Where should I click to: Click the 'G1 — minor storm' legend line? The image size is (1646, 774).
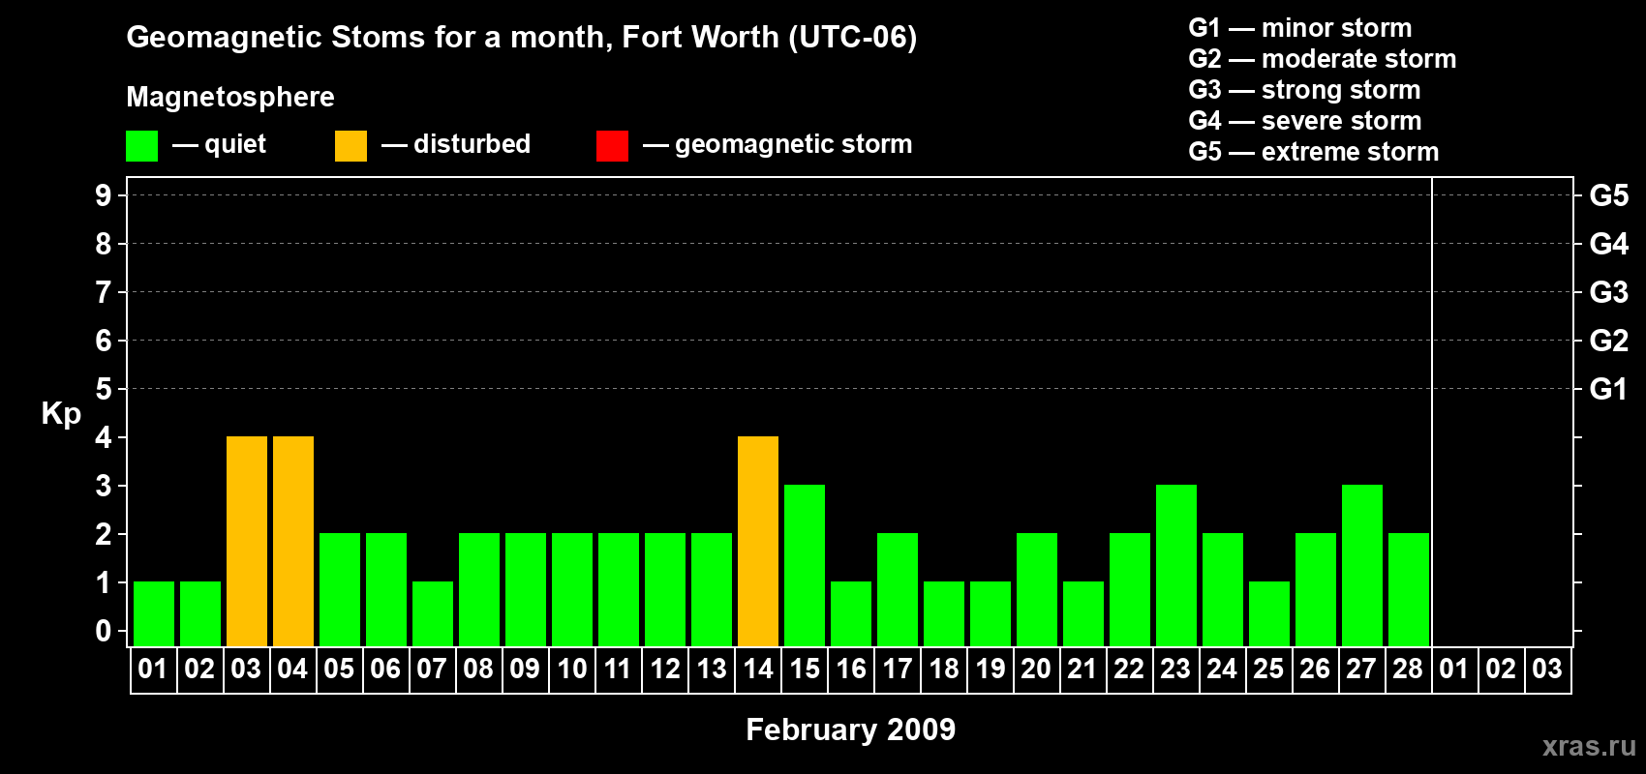(x=1299, y=28)
